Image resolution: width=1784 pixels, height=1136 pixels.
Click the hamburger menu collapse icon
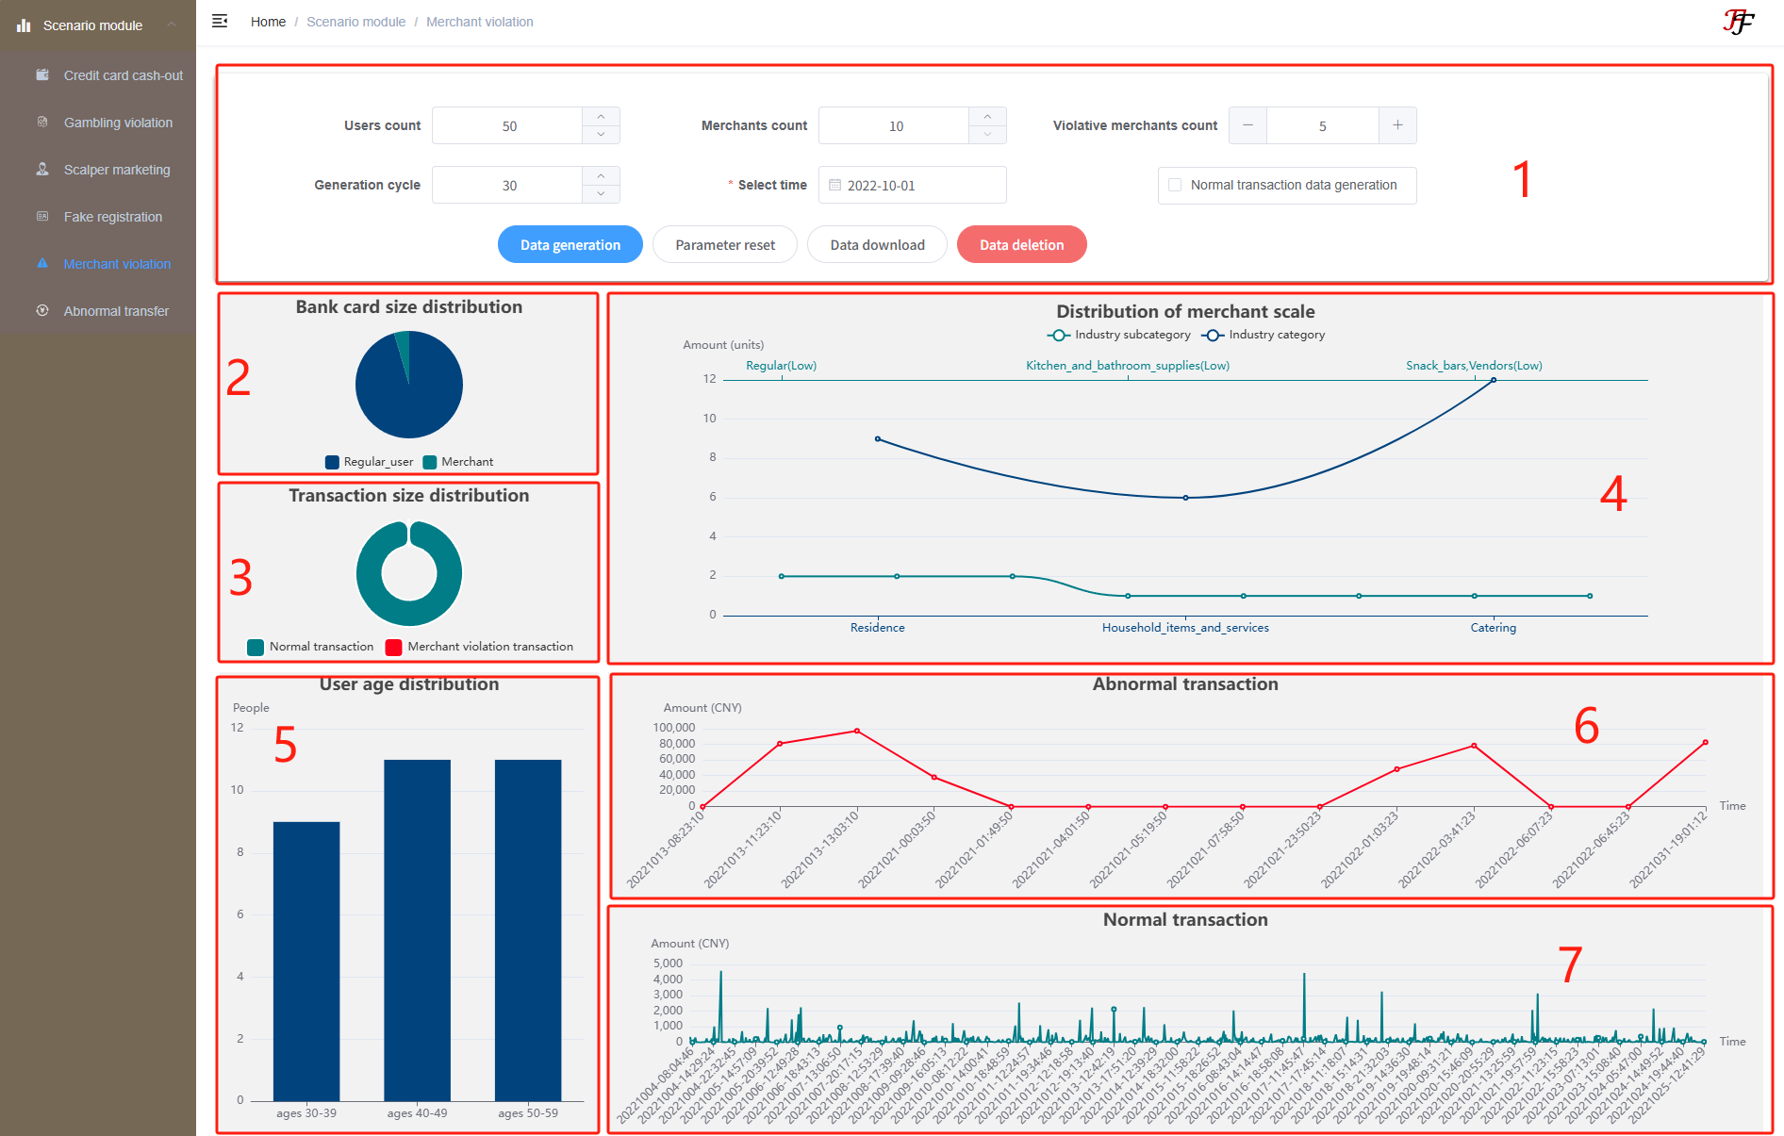pos(220,21)
